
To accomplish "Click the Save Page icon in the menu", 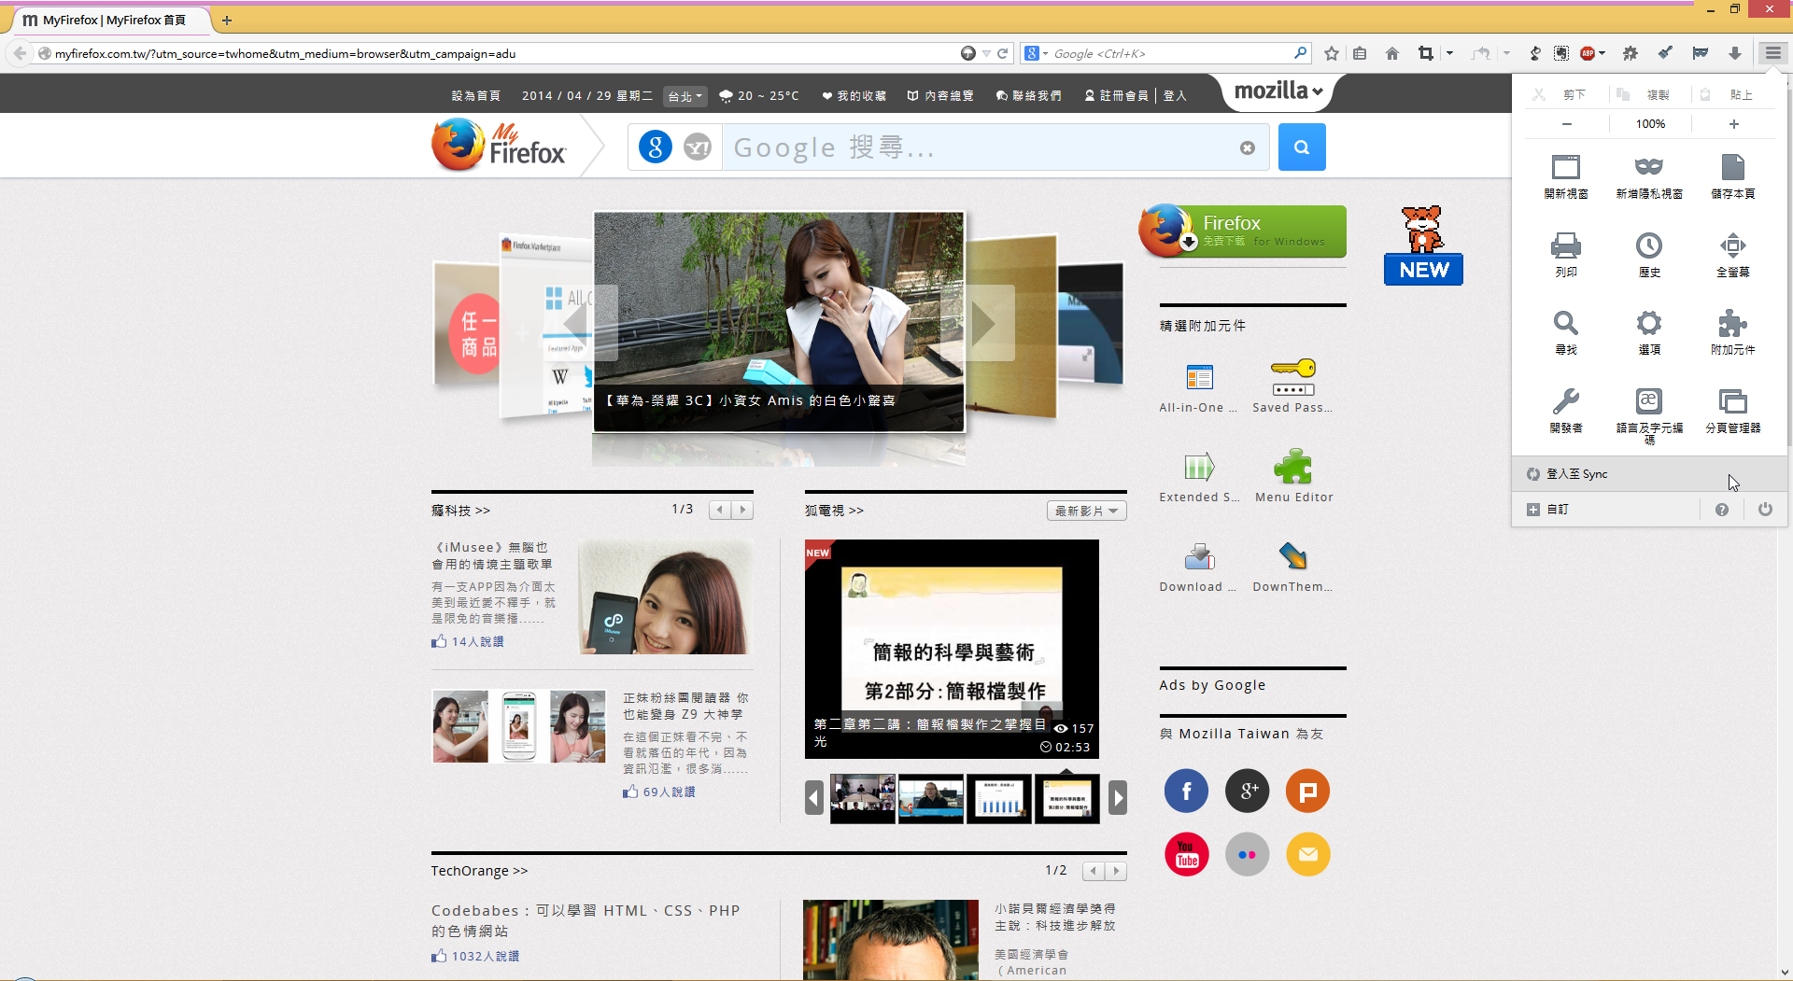I will click(x=1732, y=175).
